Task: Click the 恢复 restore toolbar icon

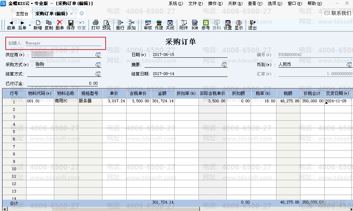Action: coord(82,25)
